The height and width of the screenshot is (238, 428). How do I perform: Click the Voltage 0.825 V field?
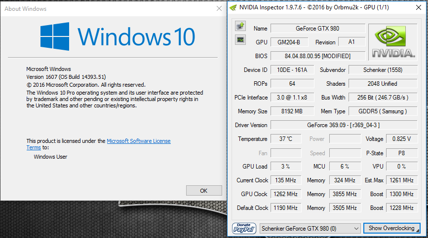coord(401,139)
